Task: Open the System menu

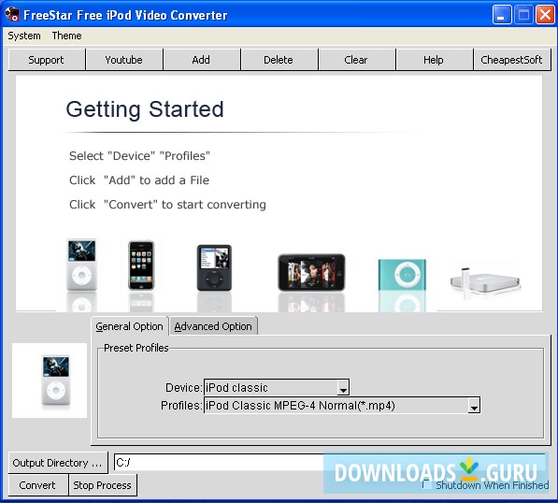Action: (24, 36)
